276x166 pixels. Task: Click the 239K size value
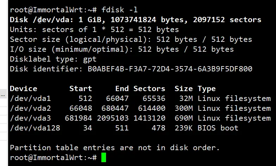(183, 128)
